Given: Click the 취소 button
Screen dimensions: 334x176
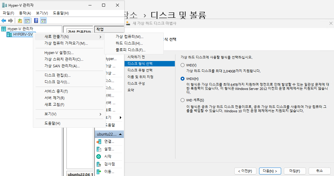Looking at the screenshot, I should [x=320, y=171].
